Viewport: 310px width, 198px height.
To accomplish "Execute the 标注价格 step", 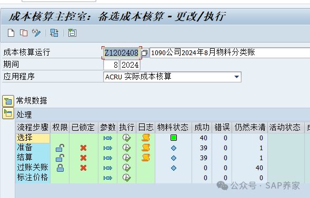I will pyautogui.click(x=126, y=178).
